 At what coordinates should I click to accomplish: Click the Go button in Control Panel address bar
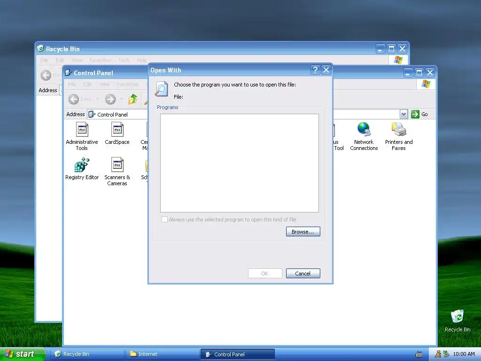coord(419,114)
